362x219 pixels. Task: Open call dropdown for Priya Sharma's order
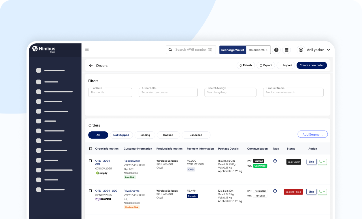point(322,192)
